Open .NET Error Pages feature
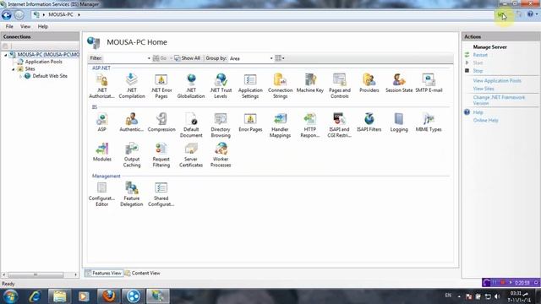 point(161,86)
